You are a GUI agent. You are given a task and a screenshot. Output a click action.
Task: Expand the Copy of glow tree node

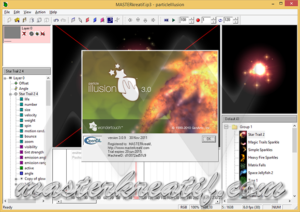click(x=16, y=179)
